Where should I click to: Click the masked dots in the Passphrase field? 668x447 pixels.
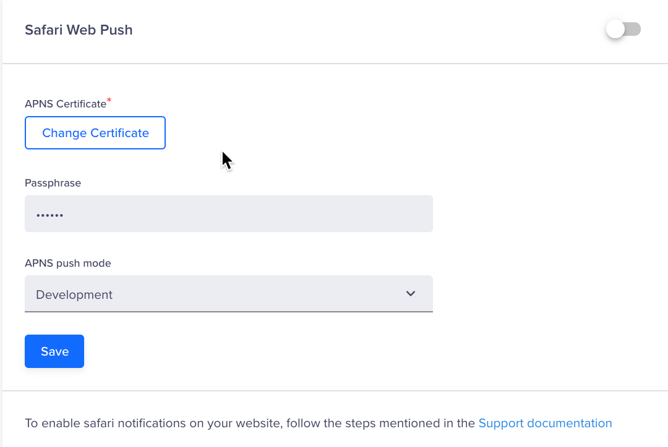pos(50,215)
